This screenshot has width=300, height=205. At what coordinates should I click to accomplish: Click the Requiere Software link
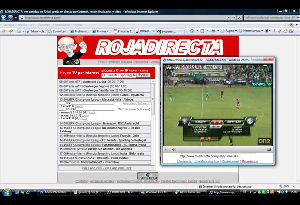point(136,103)
